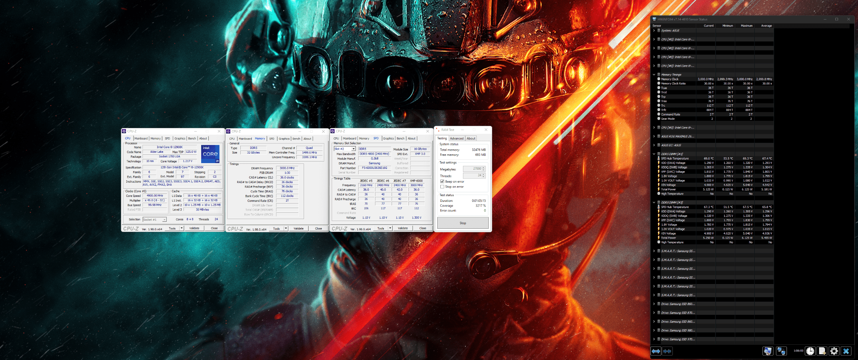Click the round icon beside Trfc
The width and height of the screenshot is (858, 360).
point(659,110)
